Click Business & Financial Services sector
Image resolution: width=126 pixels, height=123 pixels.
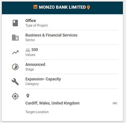[x=51, y=35]
